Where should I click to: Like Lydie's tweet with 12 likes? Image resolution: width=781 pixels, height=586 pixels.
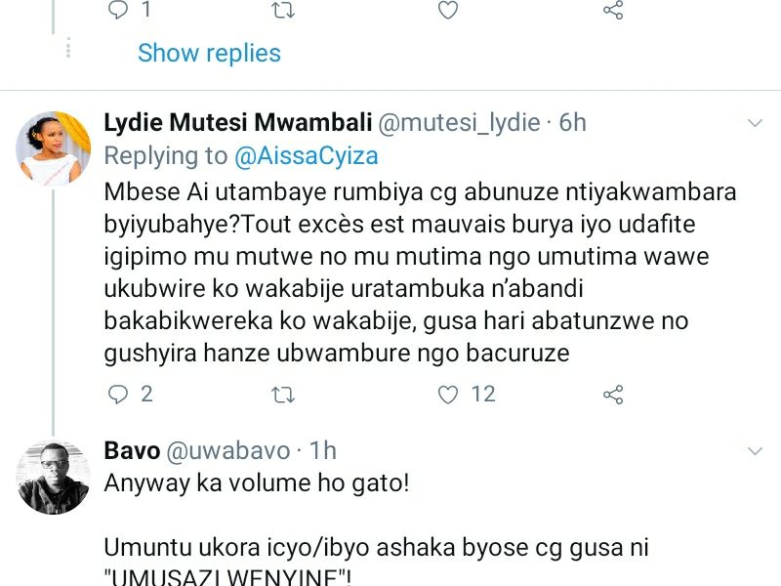(x=448, y=395)
